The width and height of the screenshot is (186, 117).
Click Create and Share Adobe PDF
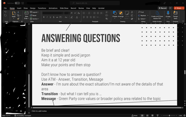coord(157,15)
